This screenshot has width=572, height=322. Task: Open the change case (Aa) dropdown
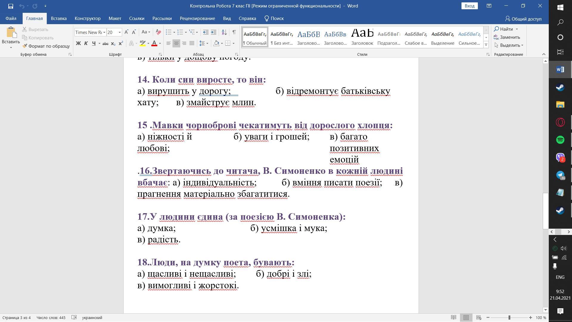146,32
